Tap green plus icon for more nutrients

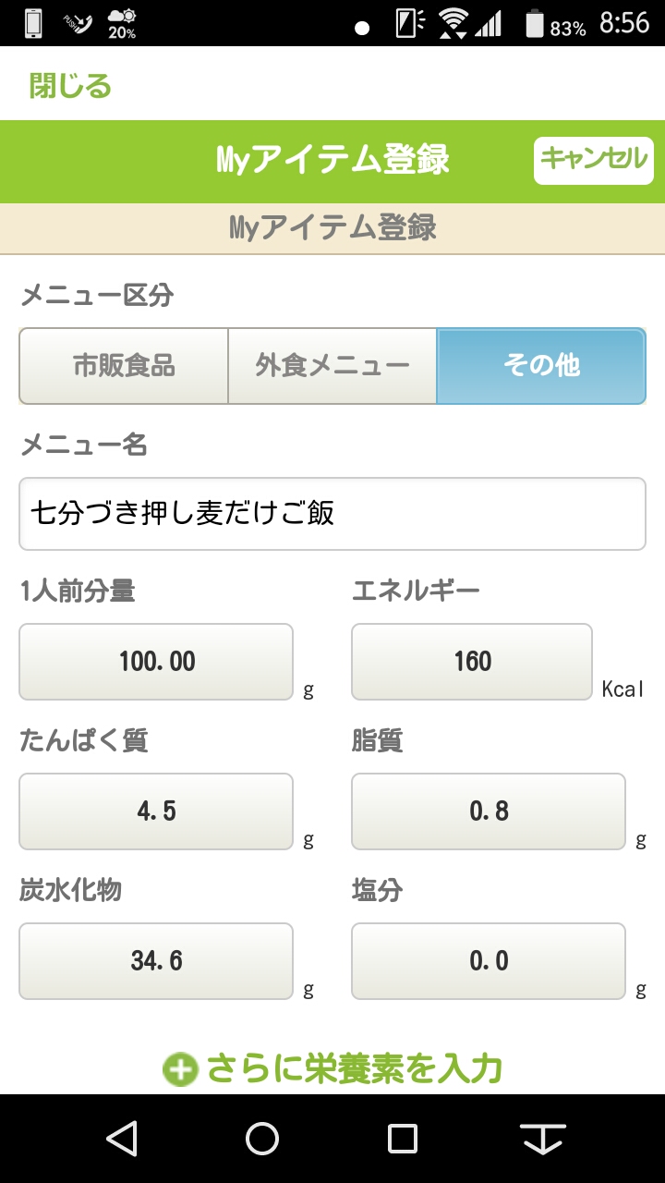pos(180,1069)
